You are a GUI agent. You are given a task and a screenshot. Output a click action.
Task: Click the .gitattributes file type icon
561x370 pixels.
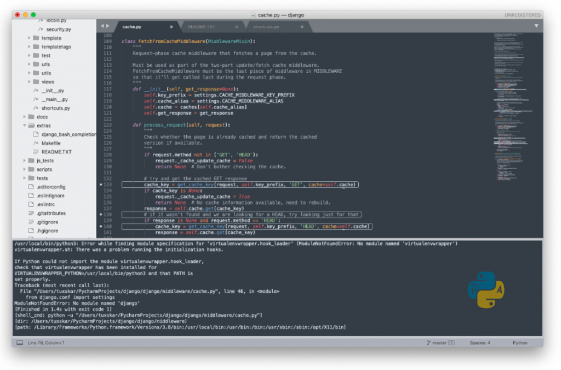(x=31, y=213)
